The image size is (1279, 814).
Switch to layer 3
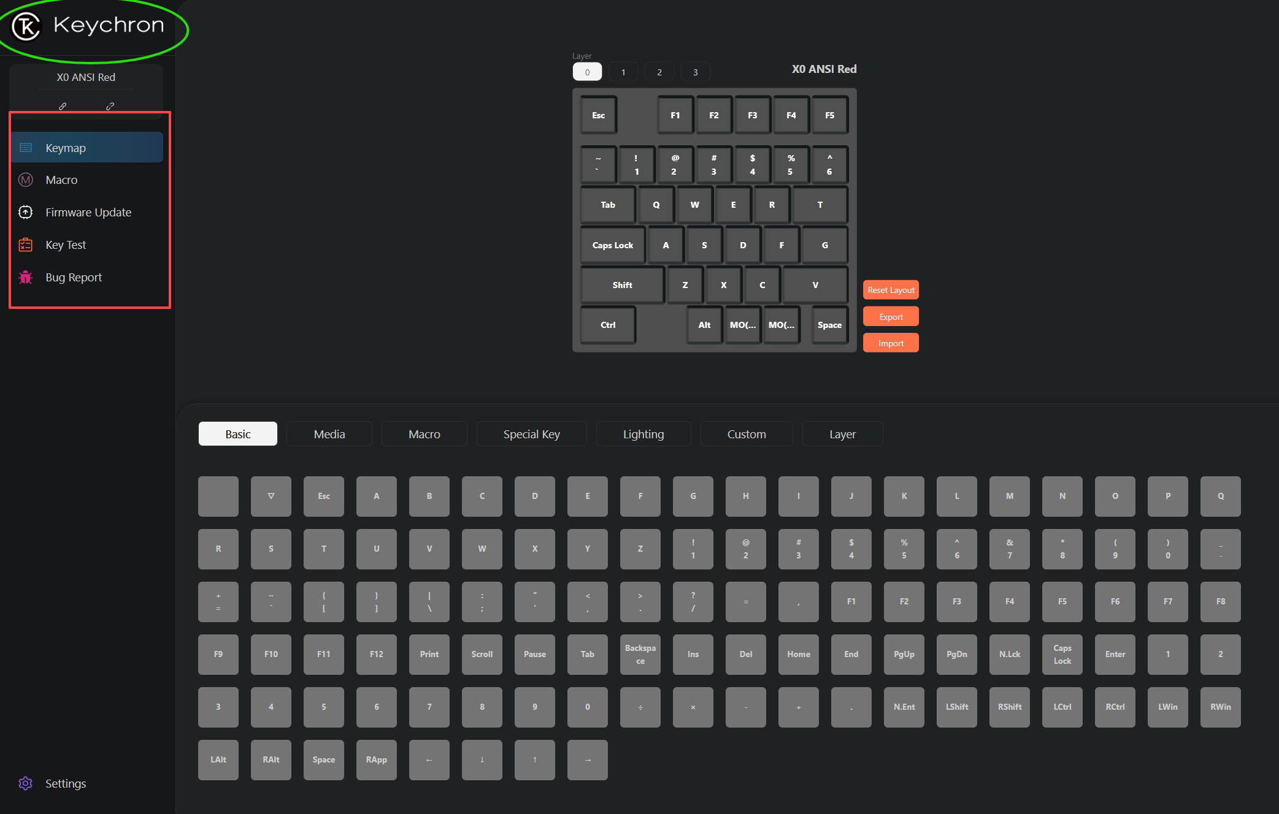coord(695,72)
